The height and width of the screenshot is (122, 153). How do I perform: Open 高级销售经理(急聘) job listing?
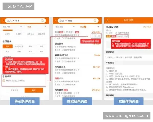[77, 35]
